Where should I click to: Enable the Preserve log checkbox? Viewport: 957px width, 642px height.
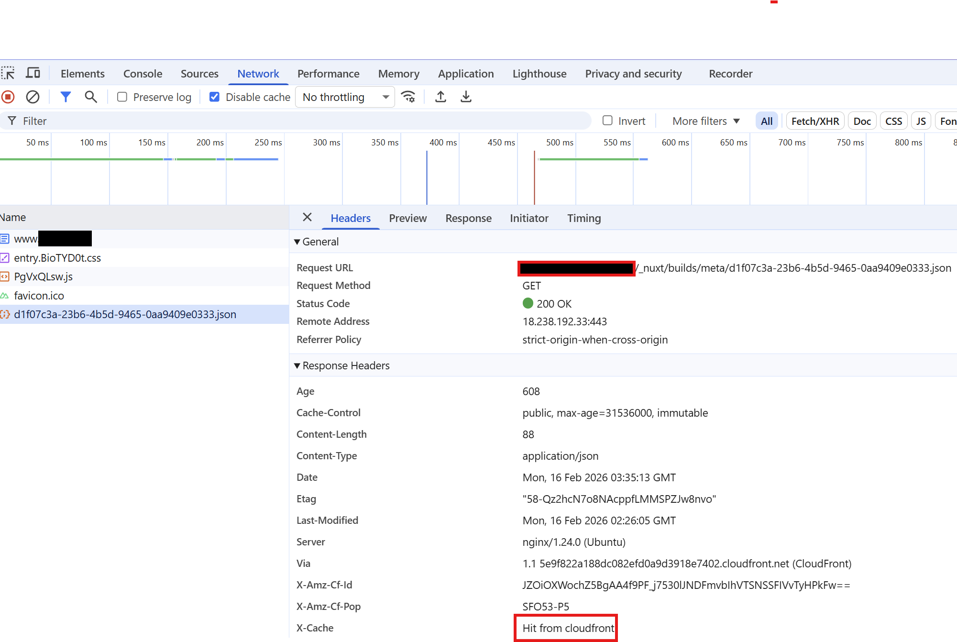[122, 97]
